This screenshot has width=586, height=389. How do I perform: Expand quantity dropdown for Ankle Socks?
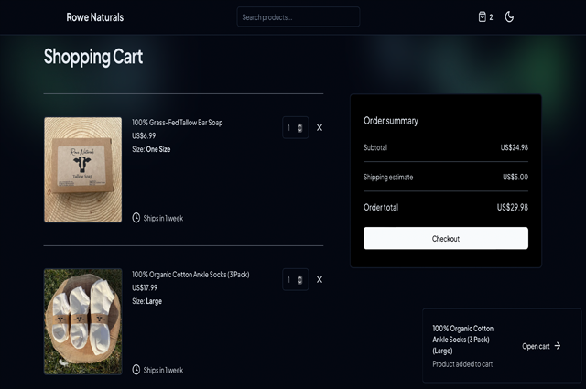tap(295, 280)
